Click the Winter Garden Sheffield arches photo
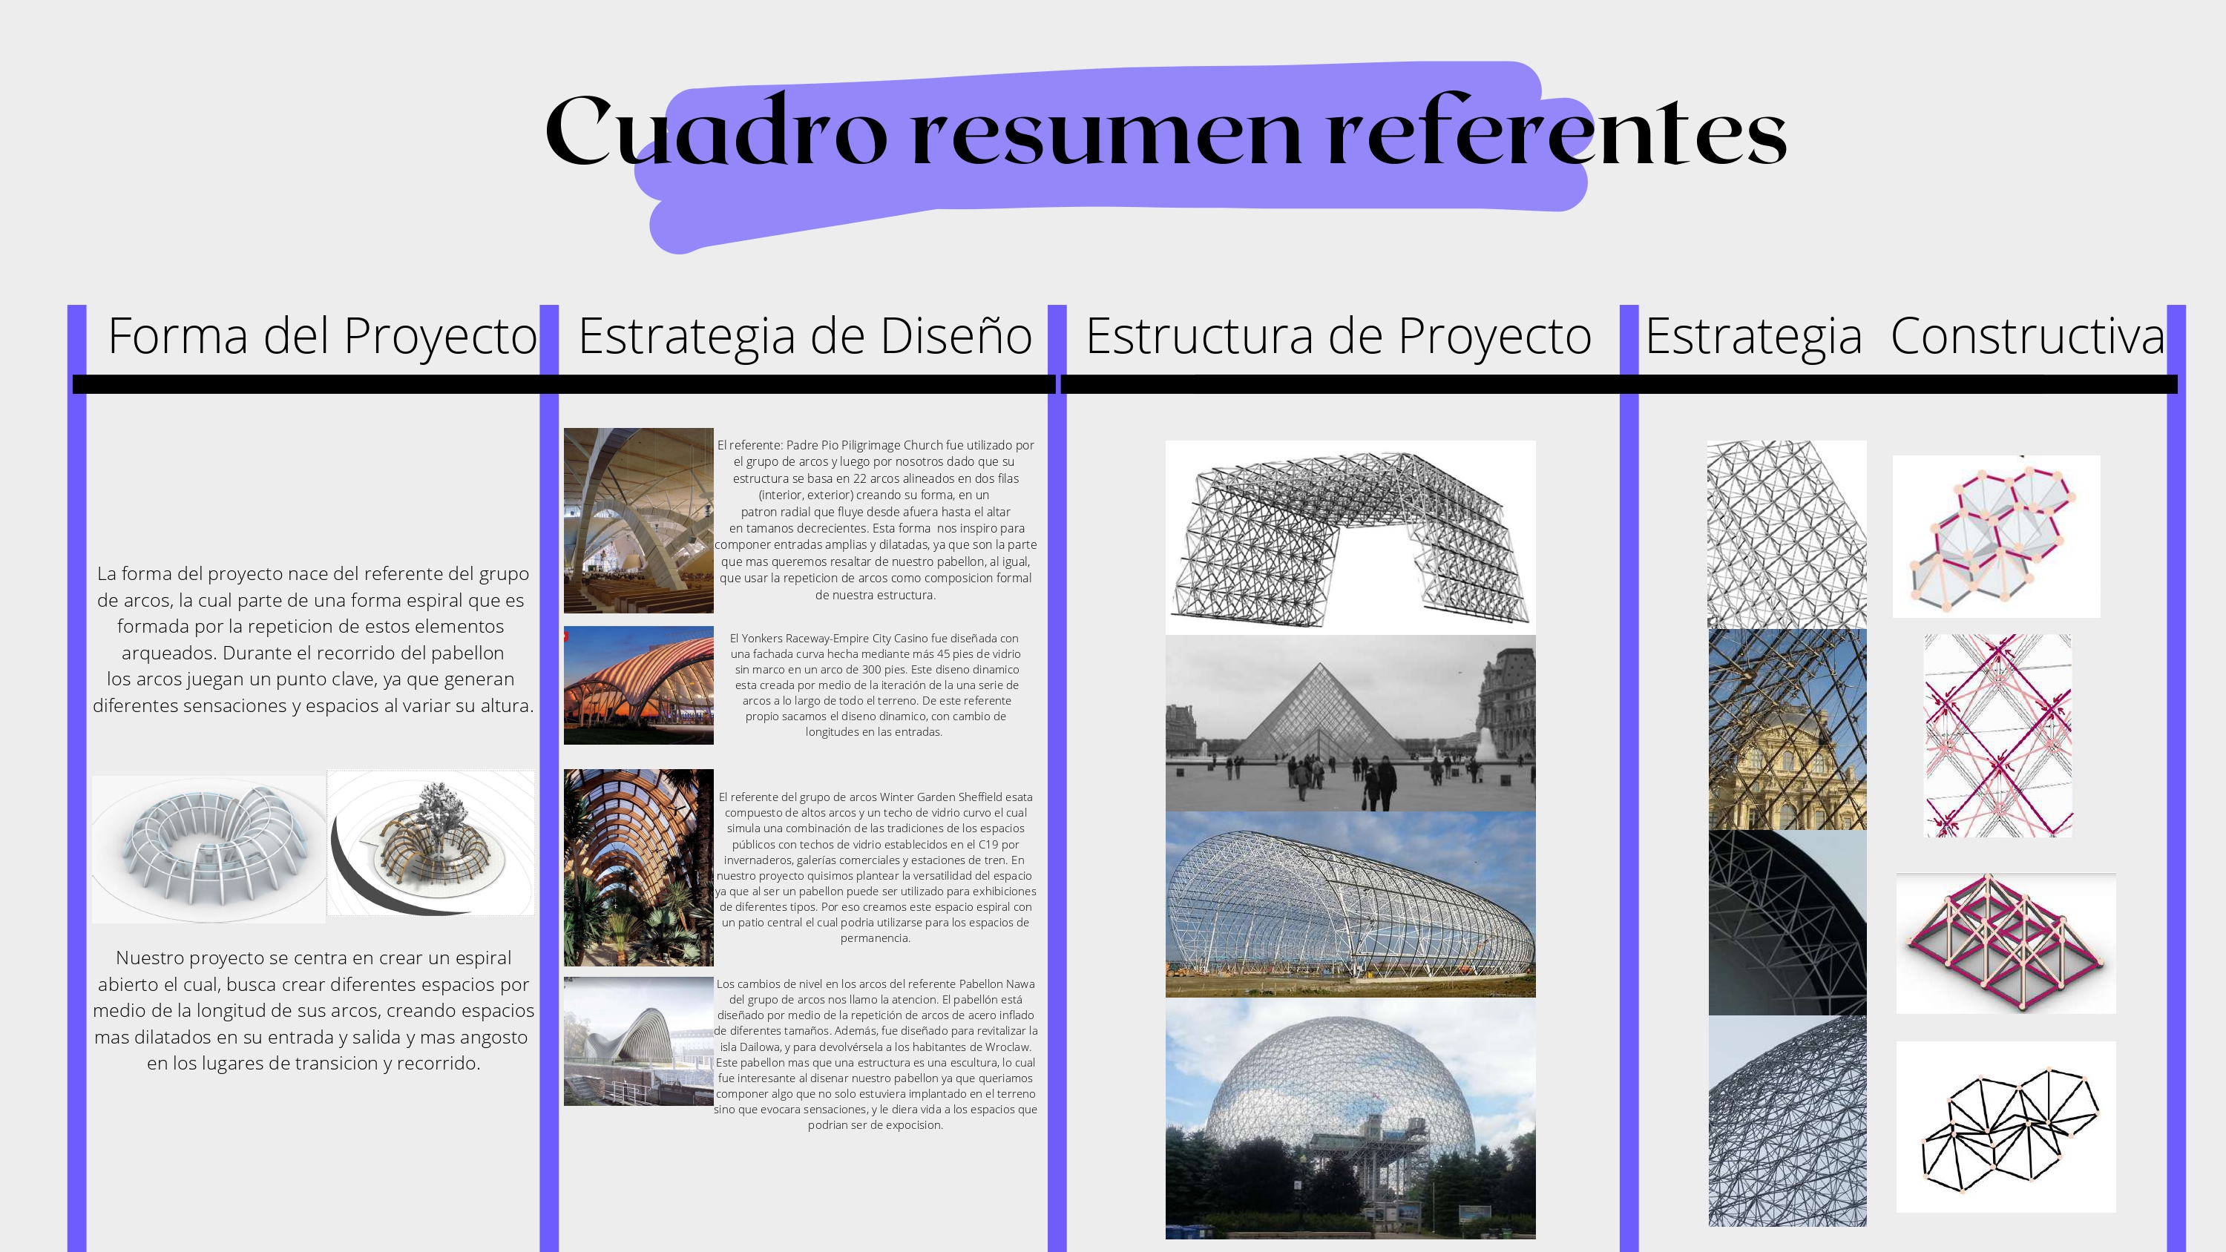 (637, 866)
